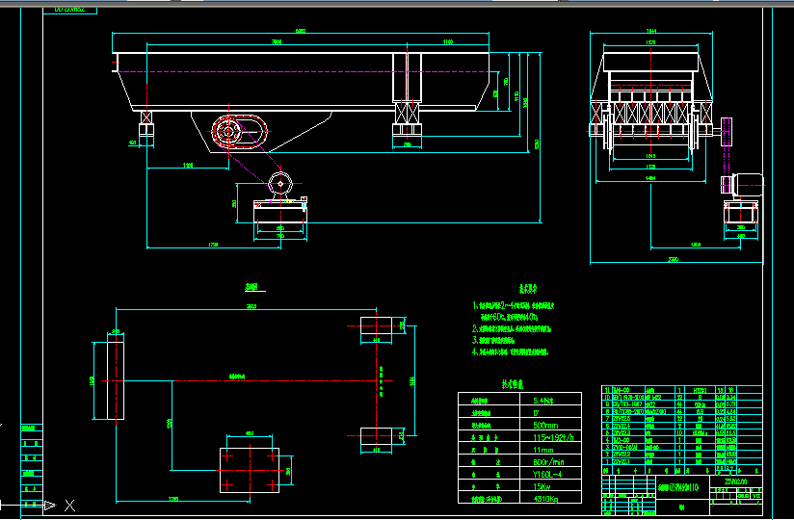This screenshot has width=794, height=520.
Task: Select the motor pulley circle below the trough
Action: [x=281, y=184]
